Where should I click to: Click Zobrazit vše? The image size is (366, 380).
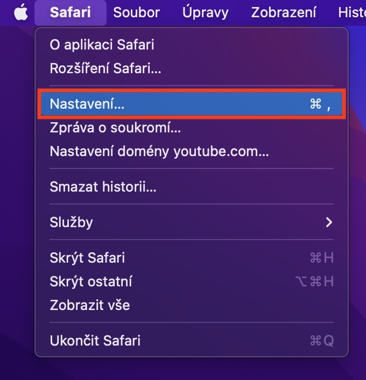click(90, 305)
